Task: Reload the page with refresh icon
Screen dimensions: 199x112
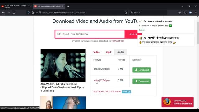Action: pos(14,12)
